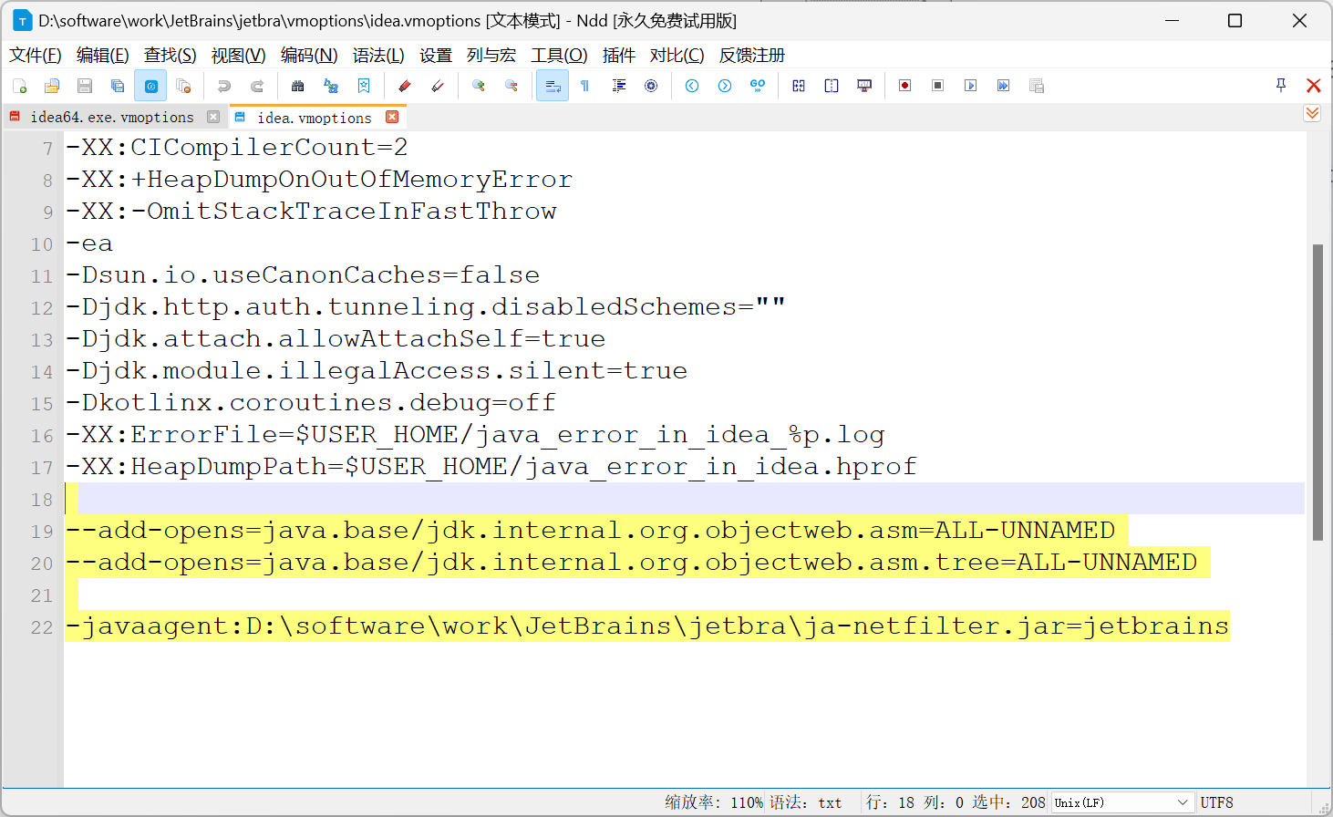Open the 视图(V) menu
The image size is (1333, 817).
point(238,56)
